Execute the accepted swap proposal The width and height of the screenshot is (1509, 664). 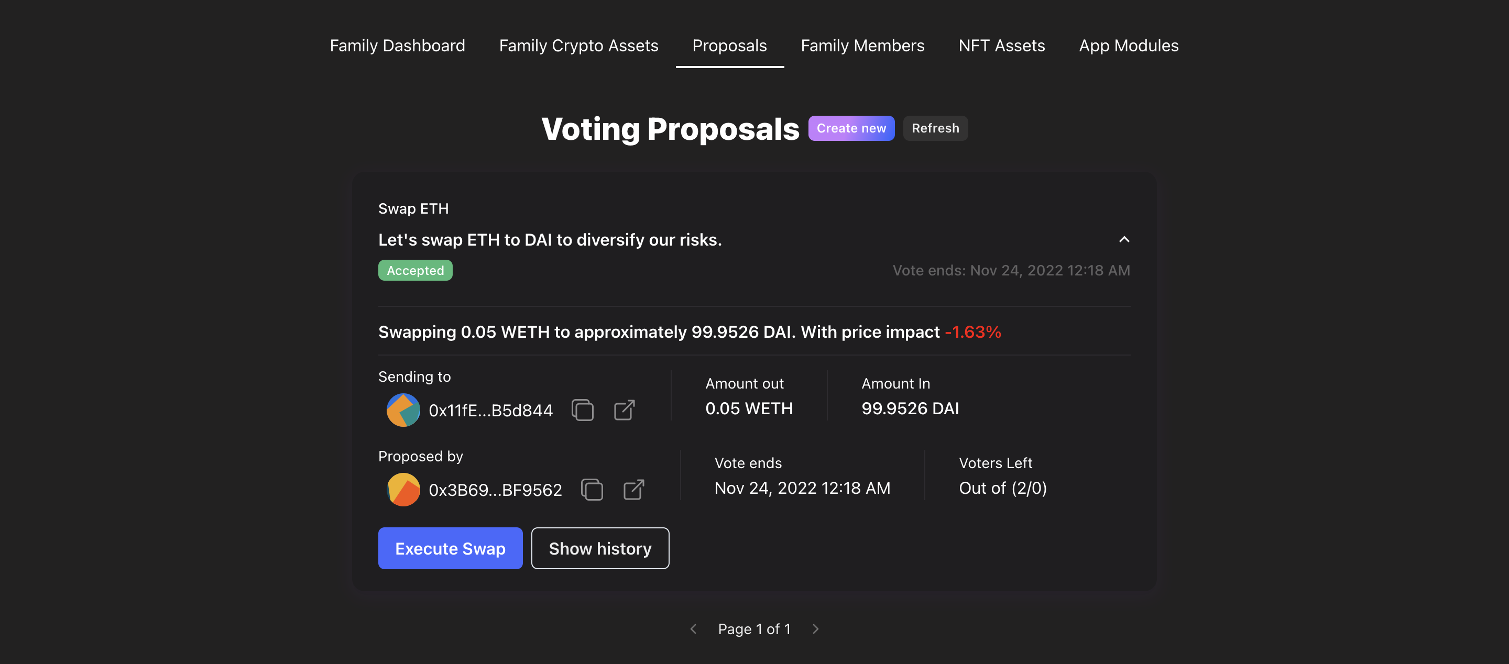pyautogui.click(x=450, y=549)
